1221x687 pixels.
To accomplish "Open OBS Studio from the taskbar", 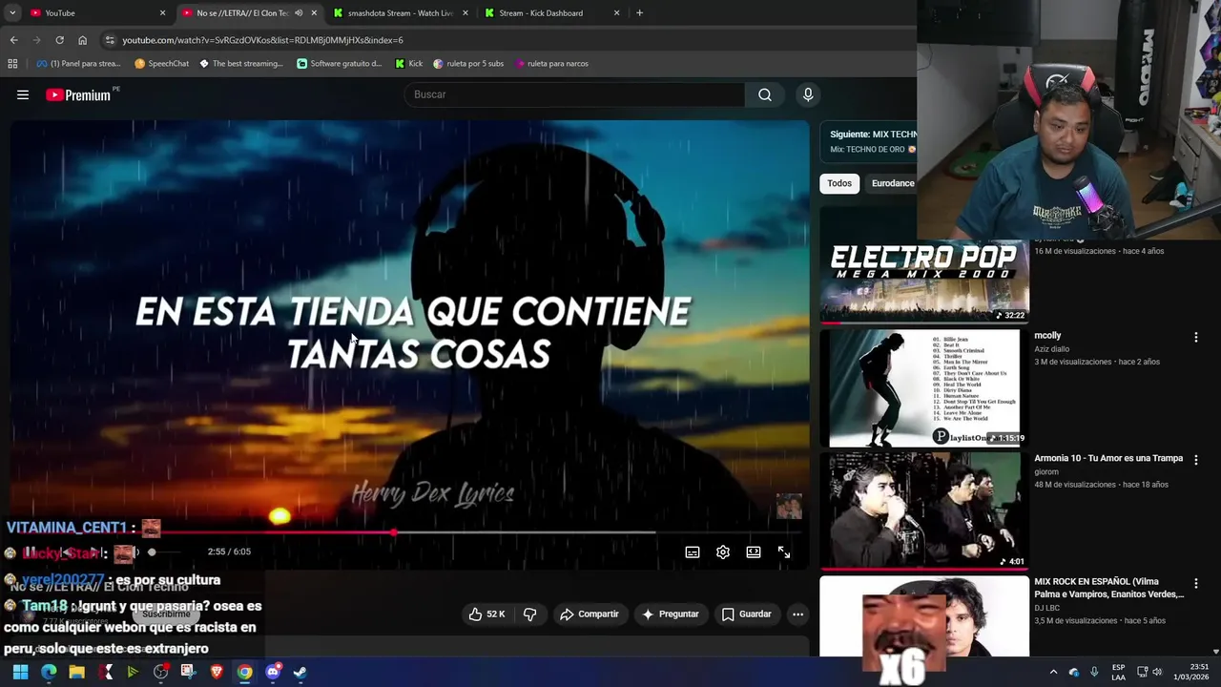I will pos(160,672).
